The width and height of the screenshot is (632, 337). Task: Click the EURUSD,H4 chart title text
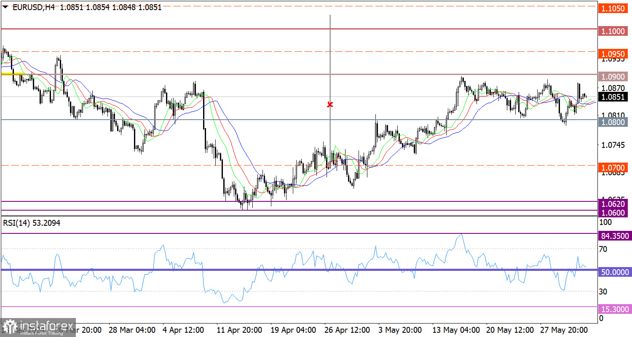pyautogui.click(x=34, y=7)
